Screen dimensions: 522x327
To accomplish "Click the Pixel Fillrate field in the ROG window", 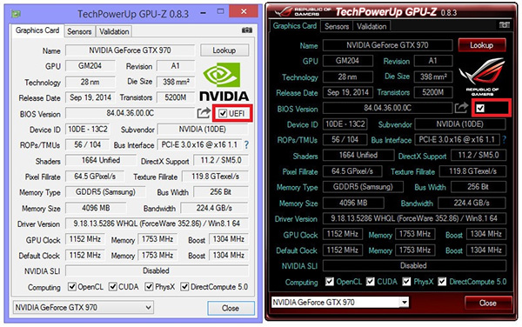I will pos(352,171).
